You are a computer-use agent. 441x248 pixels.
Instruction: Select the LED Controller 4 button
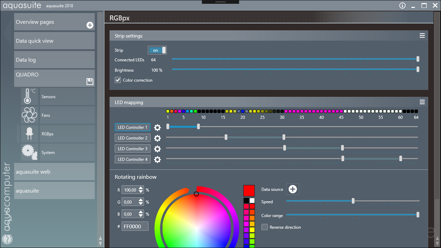click(x=133, y=159)
